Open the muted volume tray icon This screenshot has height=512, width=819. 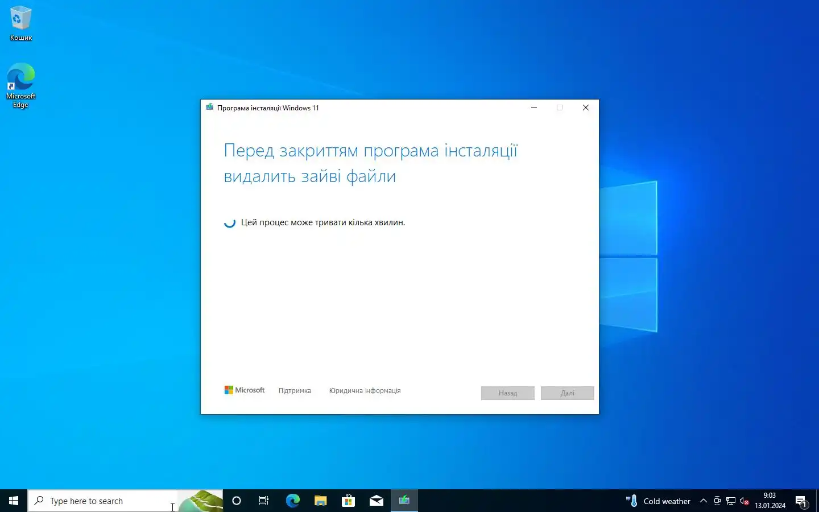(x=744, y=501)
